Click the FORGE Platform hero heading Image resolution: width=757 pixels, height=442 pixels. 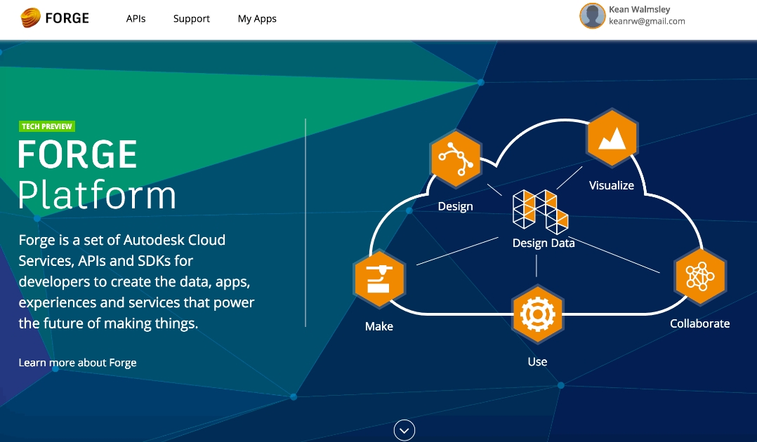pyautogui.click(x=97, y=175)
